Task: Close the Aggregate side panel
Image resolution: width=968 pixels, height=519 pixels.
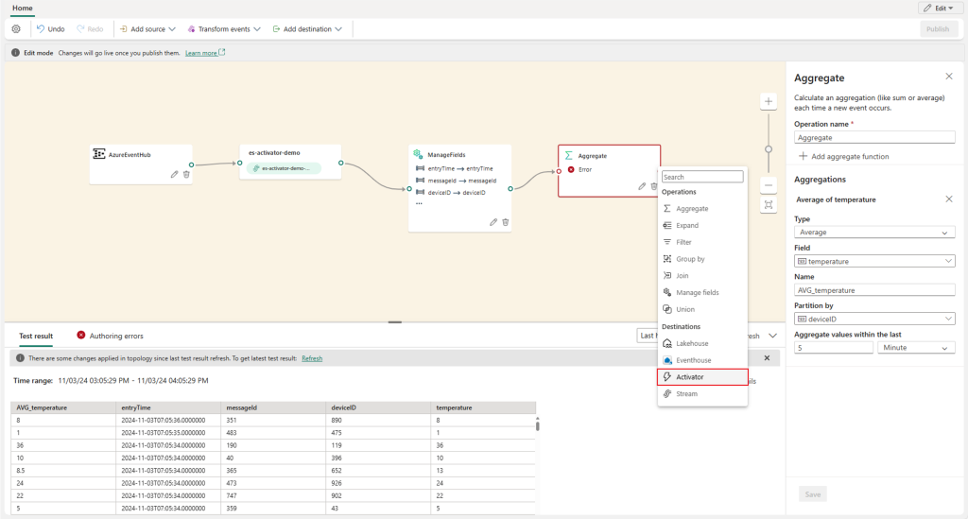Action: 949,77
